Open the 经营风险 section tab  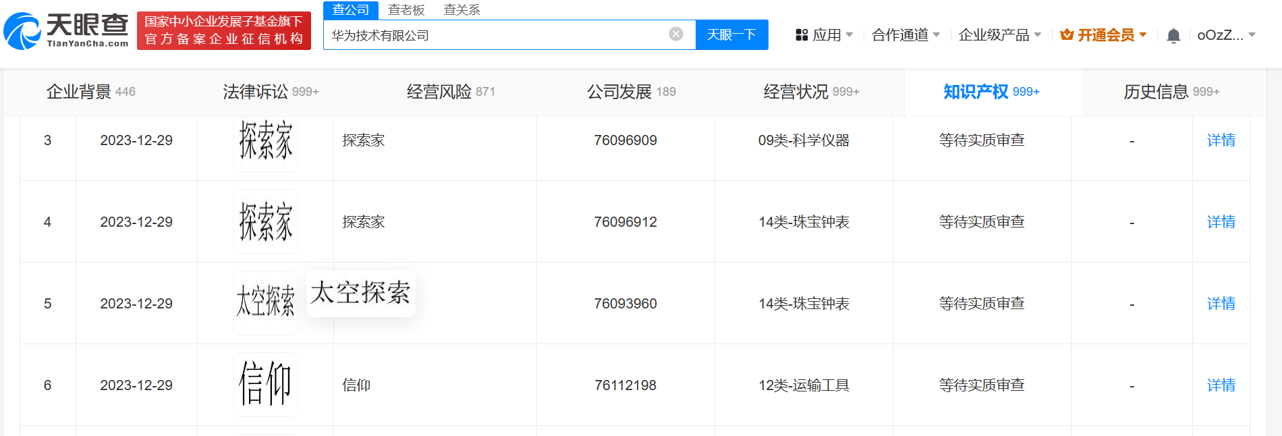click(451, 92)
